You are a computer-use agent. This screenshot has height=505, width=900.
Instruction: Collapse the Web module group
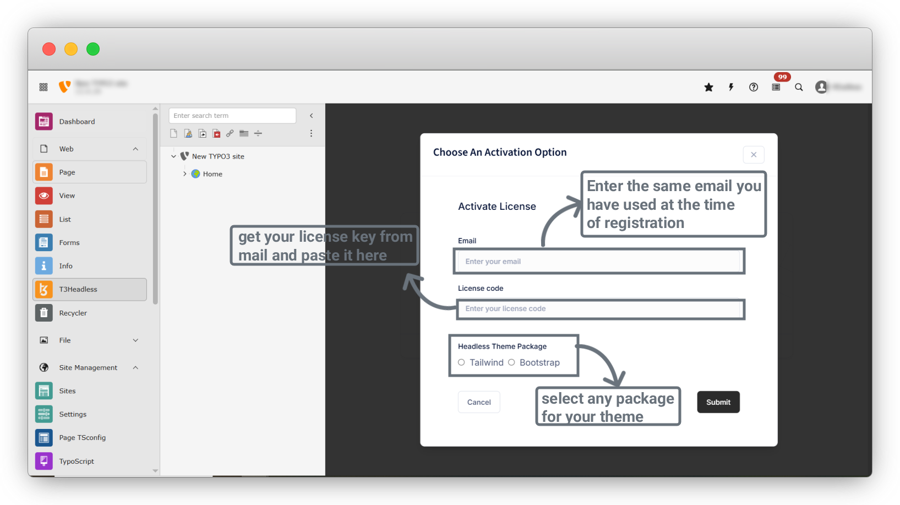(x=135, y=149)
